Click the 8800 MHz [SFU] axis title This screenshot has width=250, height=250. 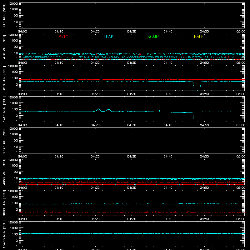pos(4,203)
